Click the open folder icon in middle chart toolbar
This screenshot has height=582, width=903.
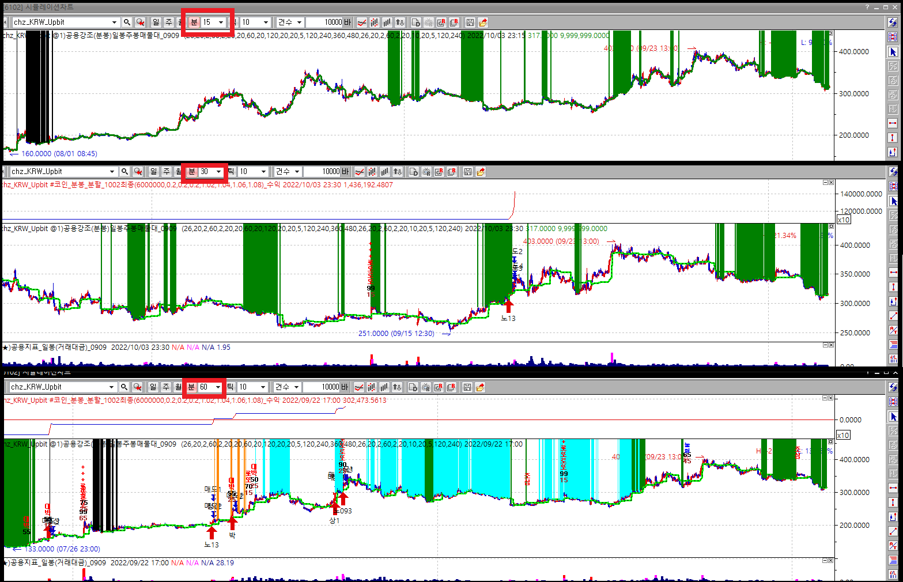click(481, 172)
